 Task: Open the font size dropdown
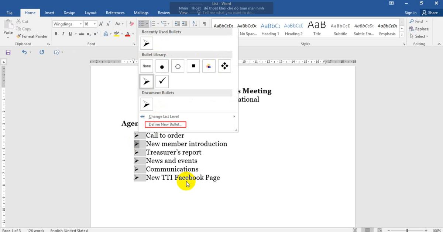point(95,24)
